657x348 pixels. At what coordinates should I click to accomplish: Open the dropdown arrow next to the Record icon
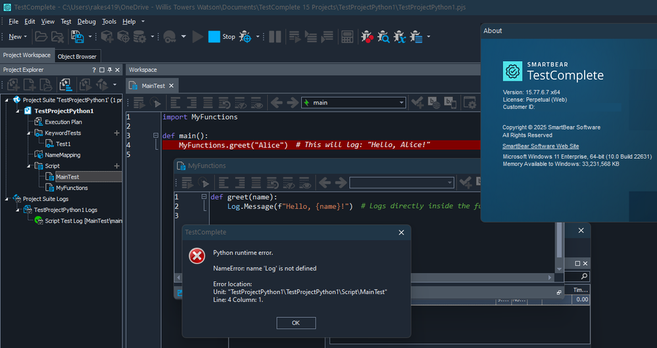coord(183,37)
